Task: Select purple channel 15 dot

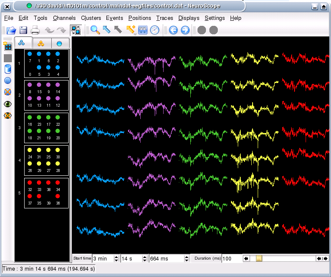Action: click(x=39, y=85)
